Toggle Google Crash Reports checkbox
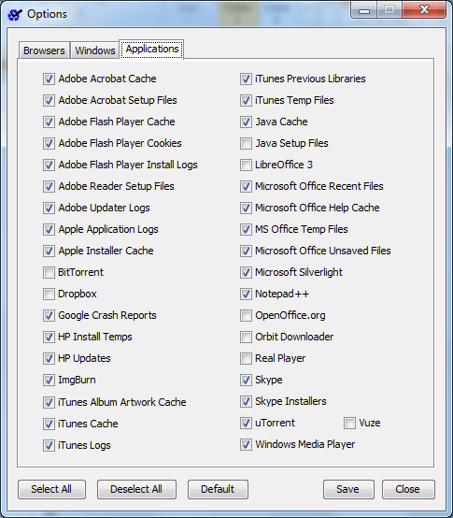This screenshot has width=453, height=518. [x=49, y=316]
